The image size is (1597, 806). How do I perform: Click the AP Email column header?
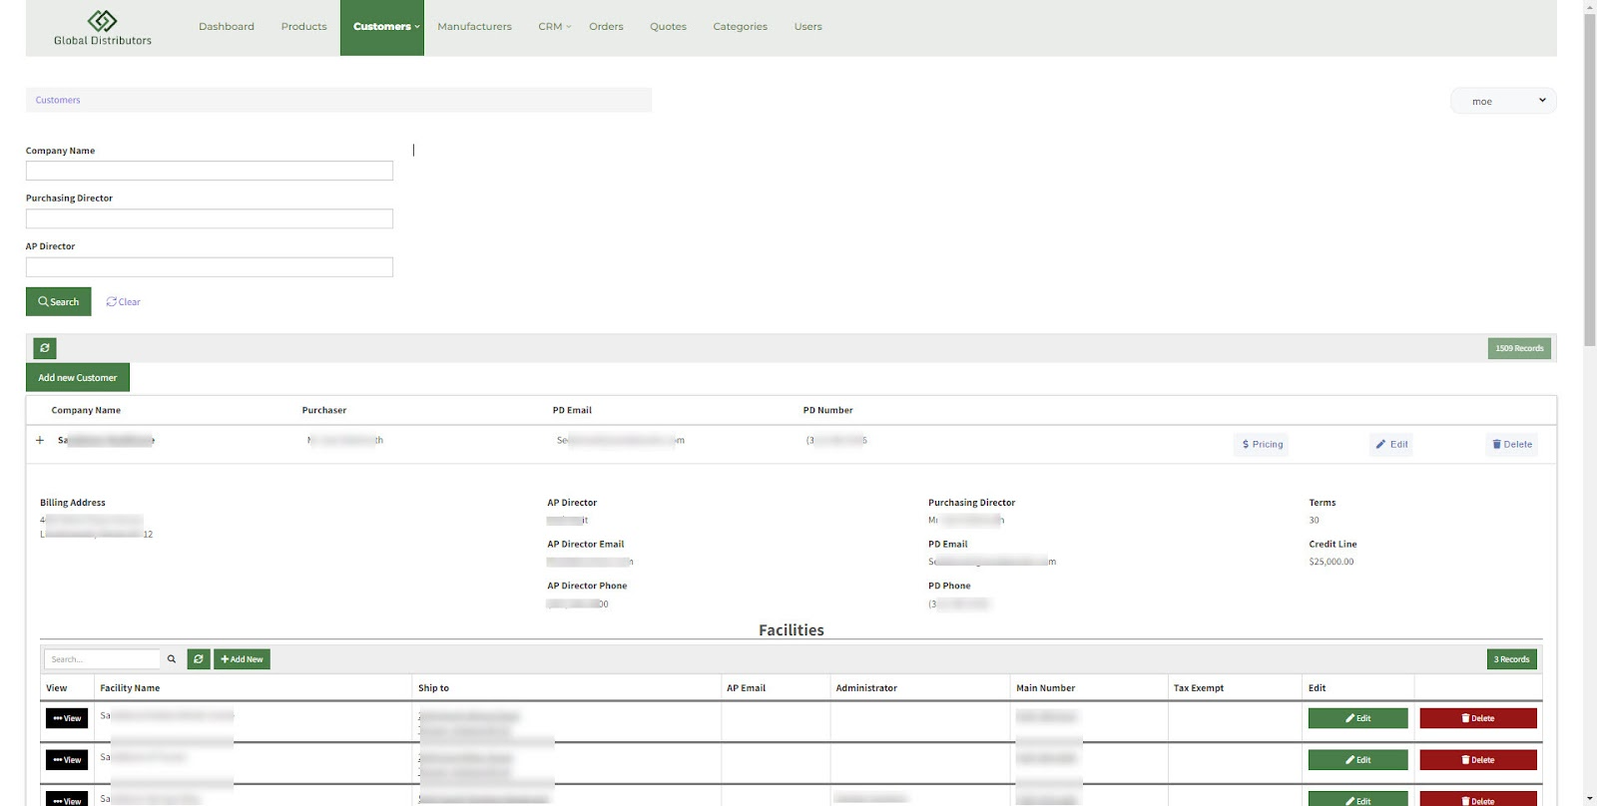[746, 688]
